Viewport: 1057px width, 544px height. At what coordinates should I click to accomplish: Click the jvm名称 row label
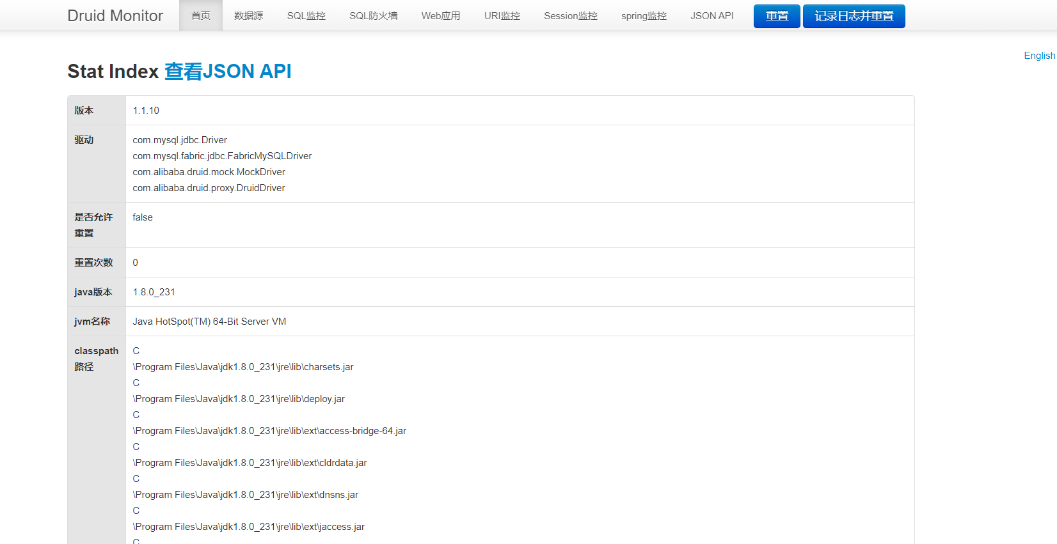(x=92, y=322)
